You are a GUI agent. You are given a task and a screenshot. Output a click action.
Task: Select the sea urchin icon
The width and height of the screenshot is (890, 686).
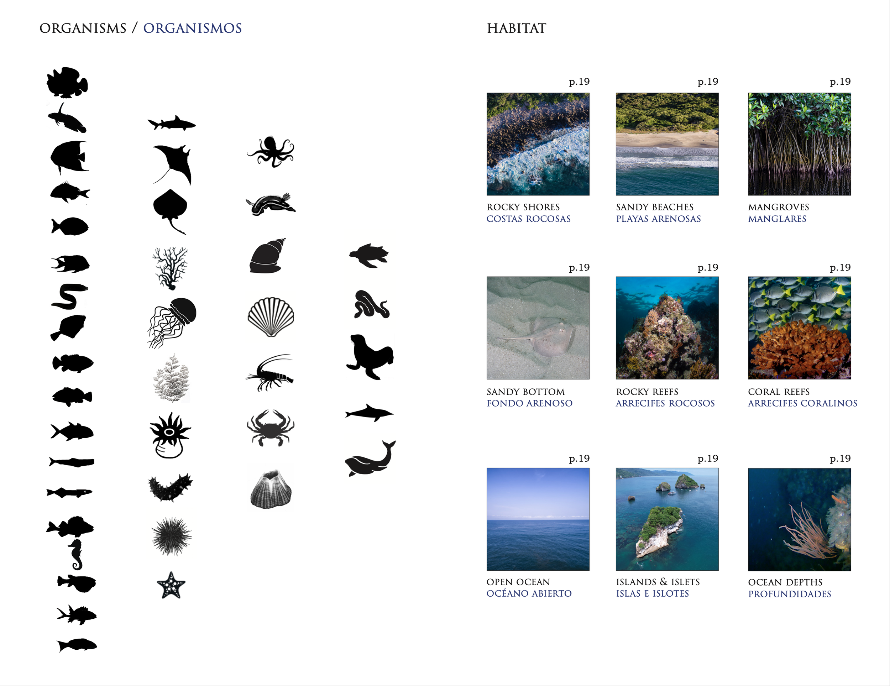click(x=172, y=536)
